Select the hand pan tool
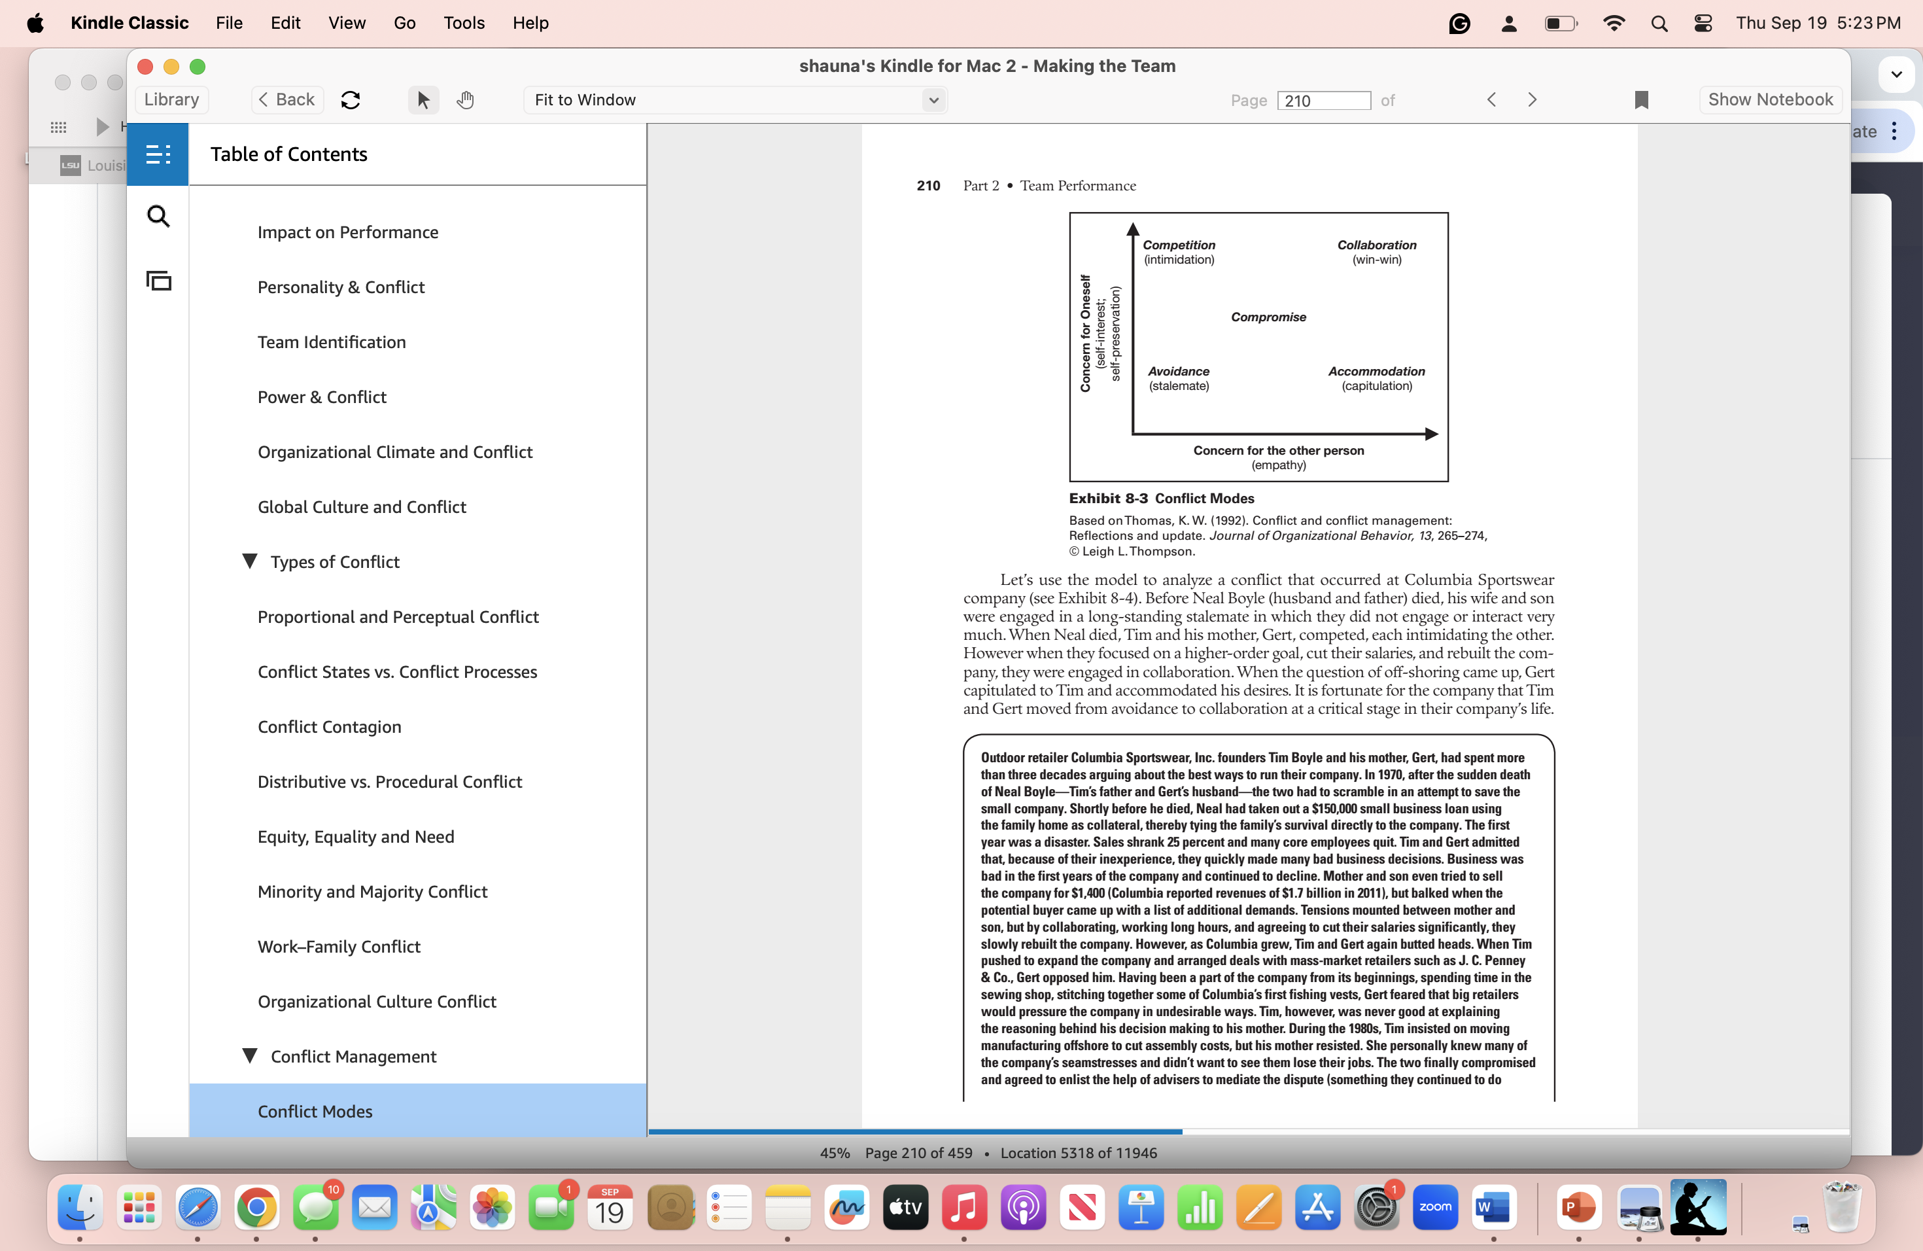Image resolution: width=1923 pixels, height=1251 pixels. 464,100
